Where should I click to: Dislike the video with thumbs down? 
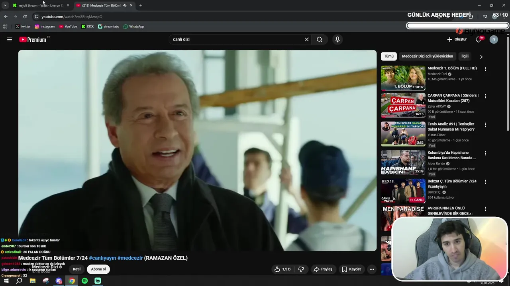click(x=301, y=269)
